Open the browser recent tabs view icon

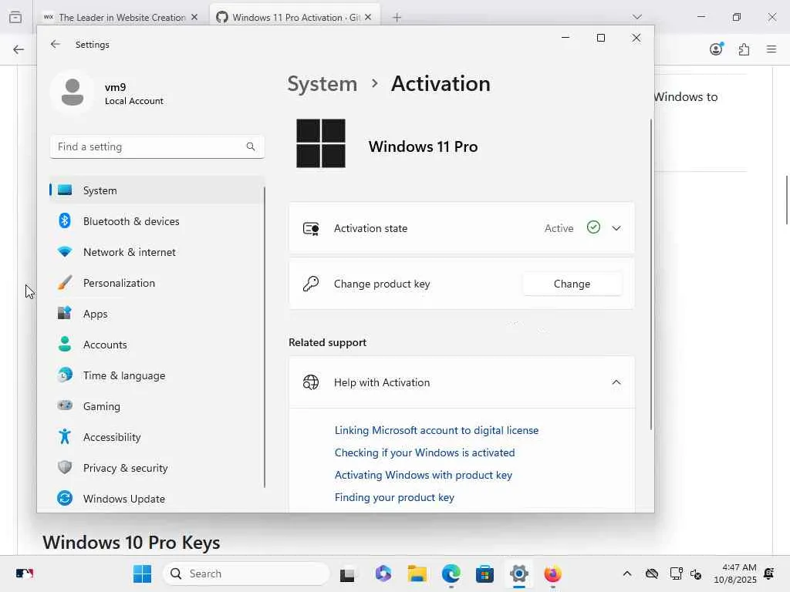[x=15, y=17]
